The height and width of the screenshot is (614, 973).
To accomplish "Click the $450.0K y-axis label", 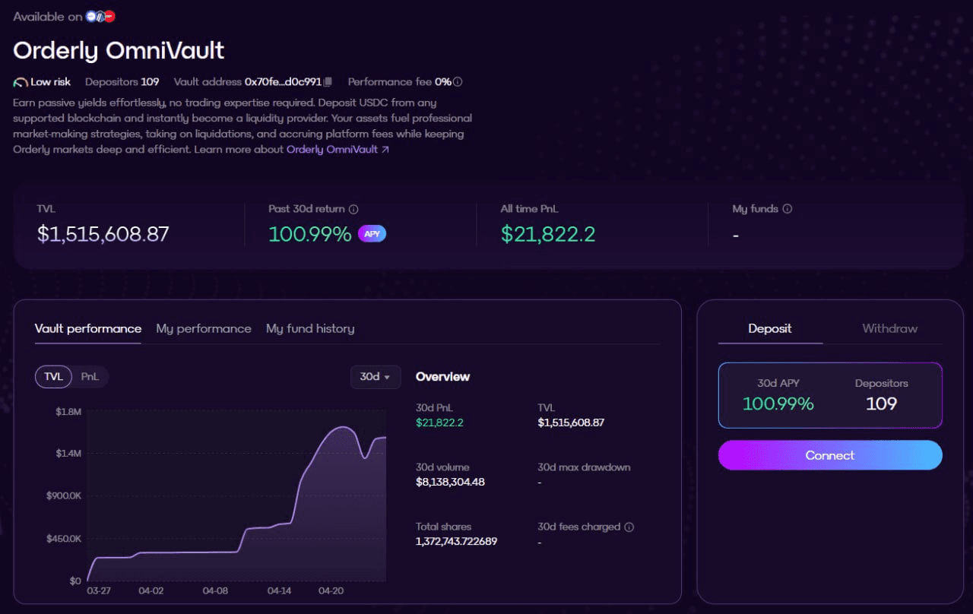I will click(65, 539).
